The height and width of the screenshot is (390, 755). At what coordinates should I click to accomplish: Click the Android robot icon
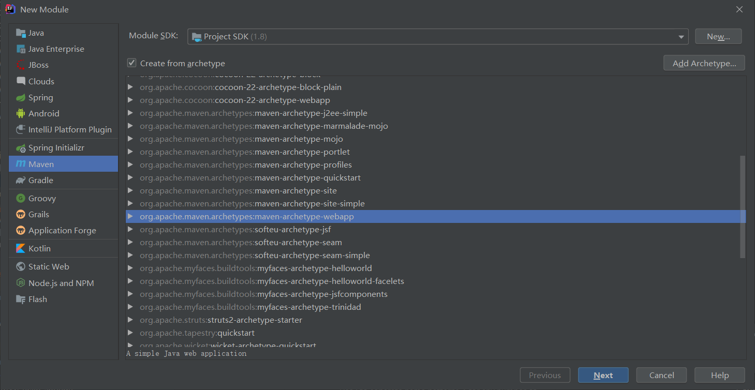click(x=21, y=113)
